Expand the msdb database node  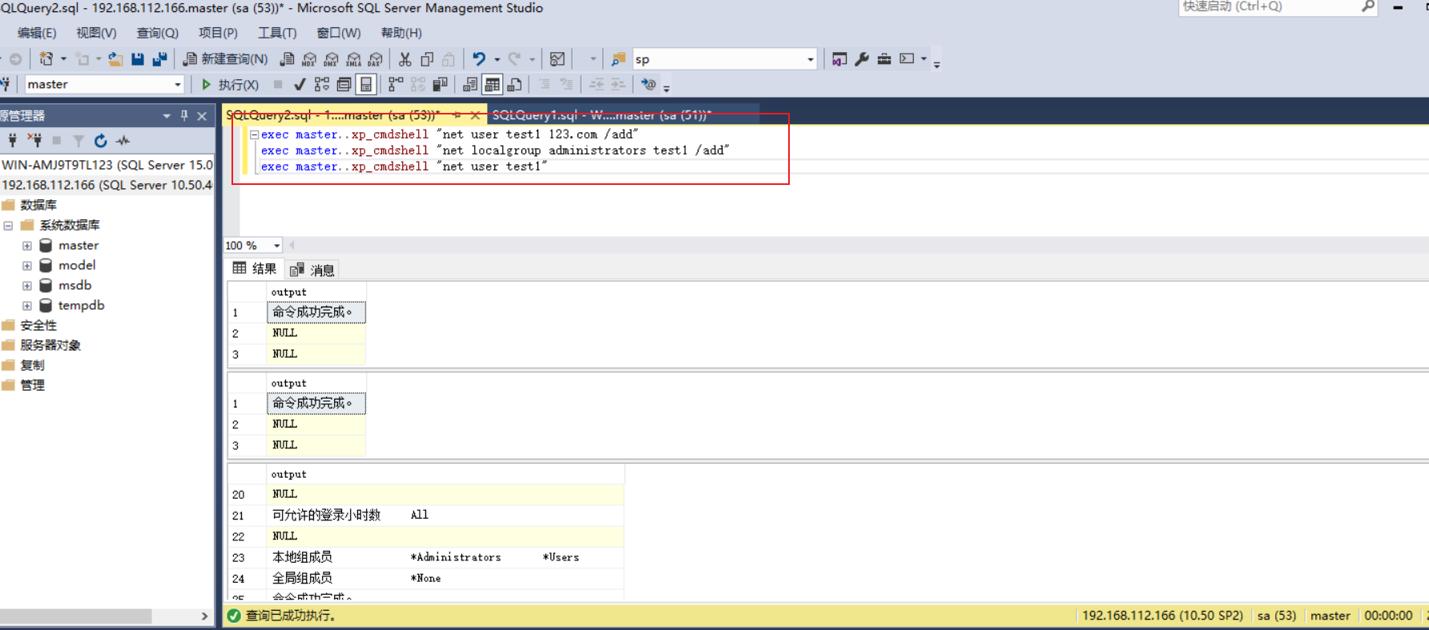point(27,286)
